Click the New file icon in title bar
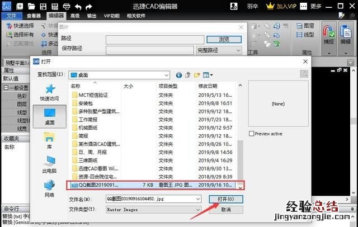 20,6
